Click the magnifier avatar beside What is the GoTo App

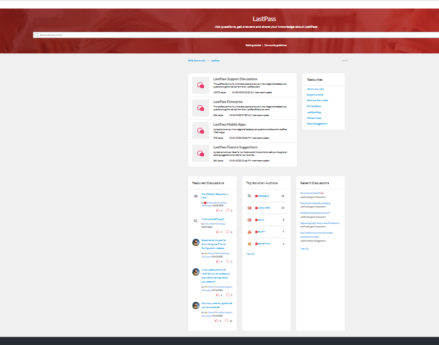pyautogui.click(x=196, y=221)
